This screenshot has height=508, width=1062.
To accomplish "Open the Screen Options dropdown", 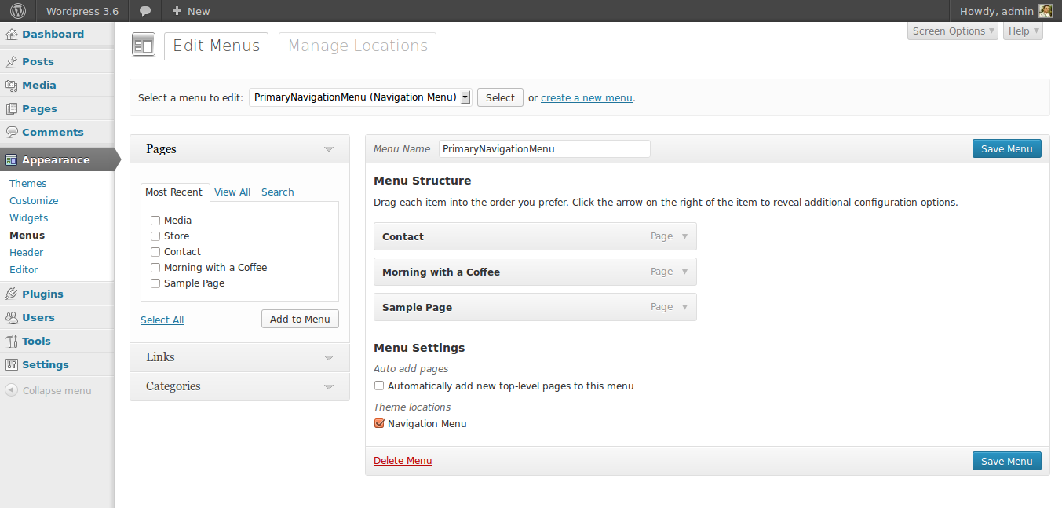I will tap(953, 31).
